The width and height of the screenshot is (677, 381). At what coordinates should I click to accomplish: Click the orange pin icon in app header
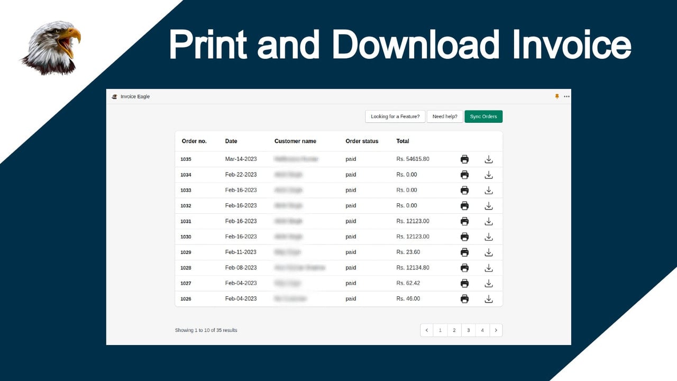click(x=557, y=96)
